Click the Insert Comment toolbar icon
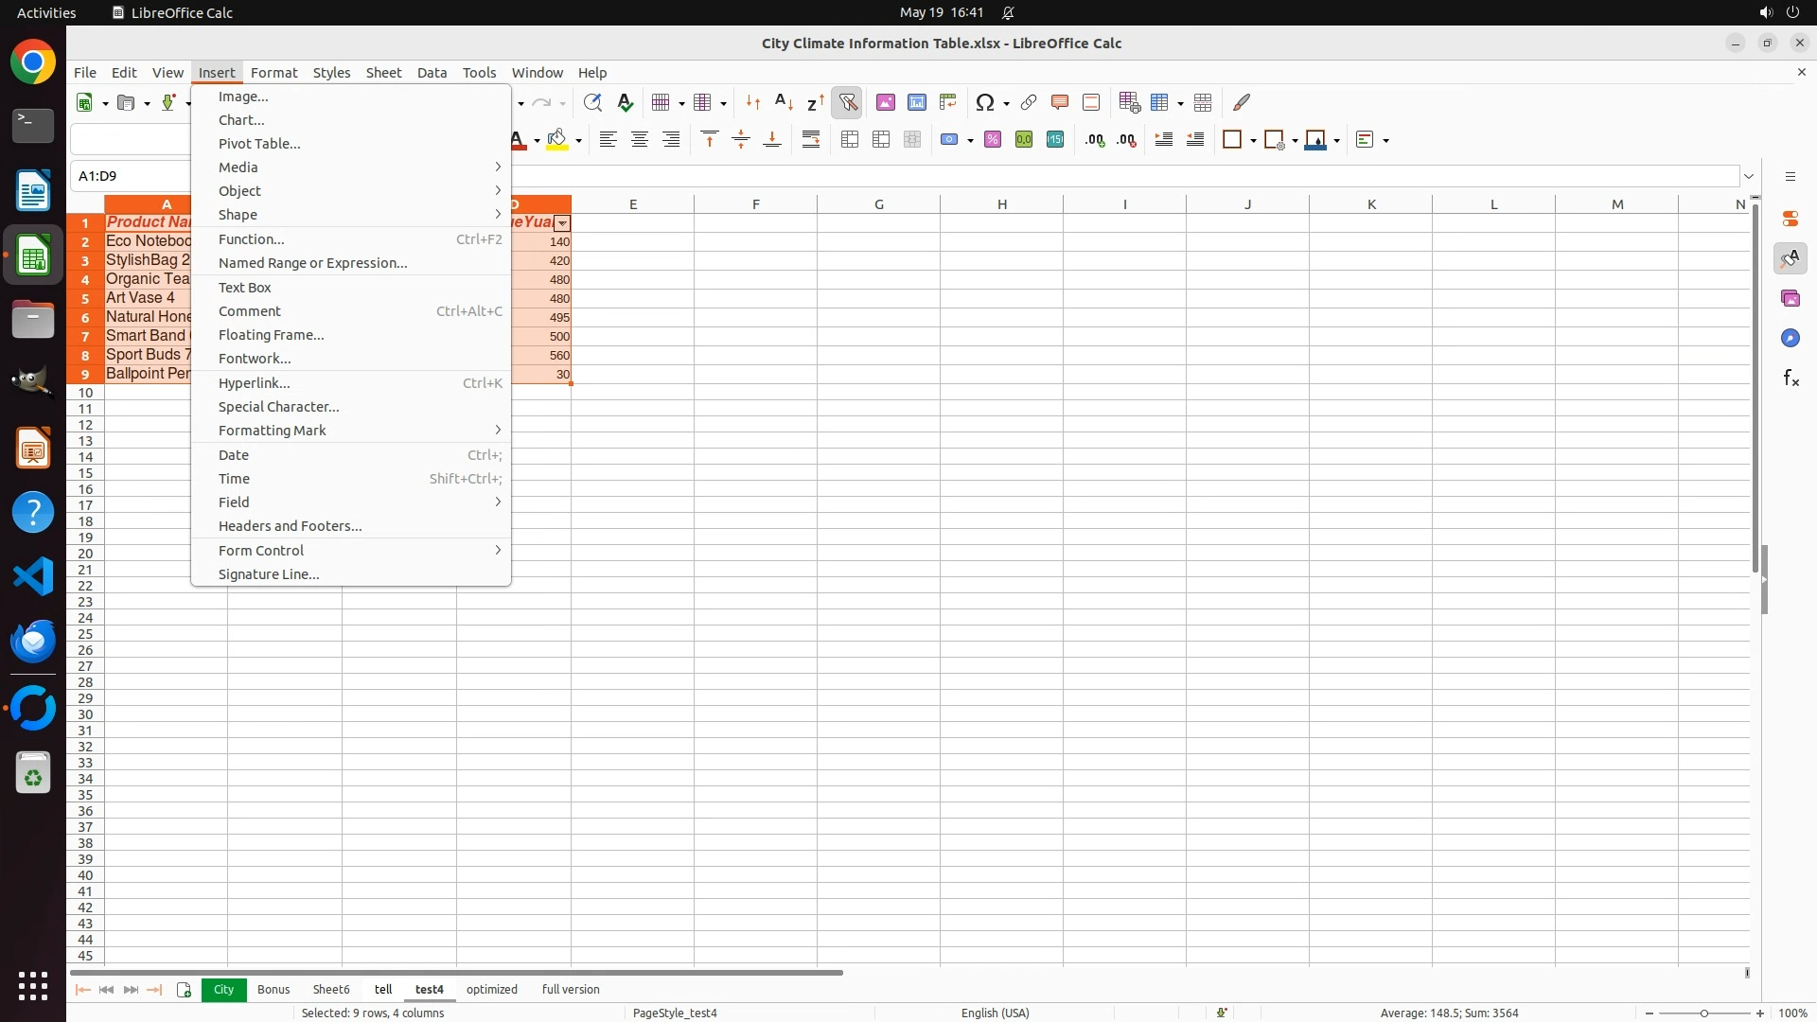The height and width of the screenshot is (1022, 1817). coord(1059,102)
